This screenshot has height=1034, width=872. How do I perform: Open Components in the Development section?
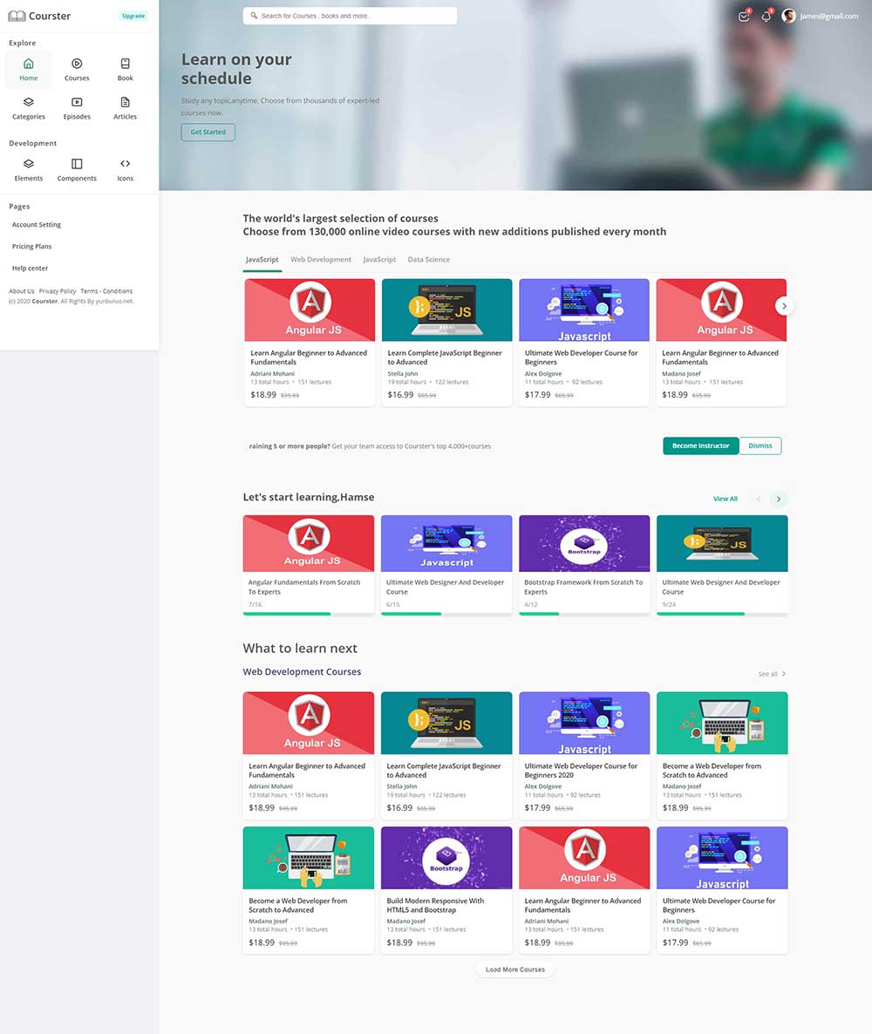coord(77,165)
